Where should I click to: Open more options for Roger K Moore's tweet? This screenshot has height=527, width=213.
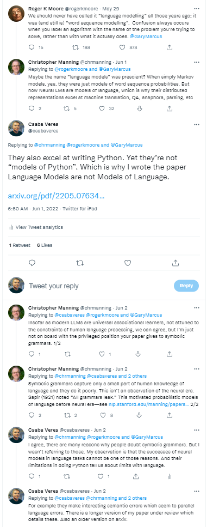pos(197,8)
